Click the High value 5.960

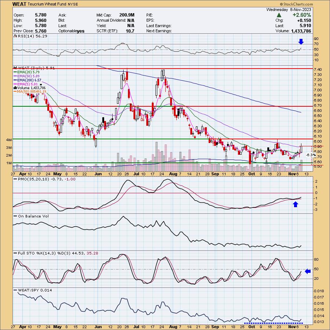(41, 21)
